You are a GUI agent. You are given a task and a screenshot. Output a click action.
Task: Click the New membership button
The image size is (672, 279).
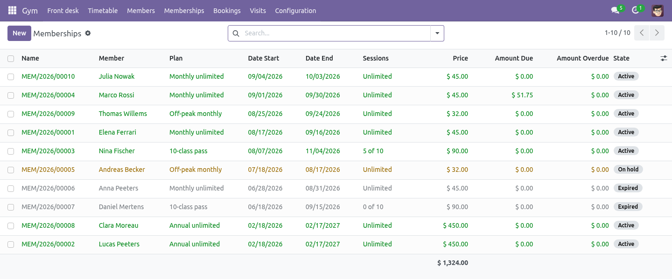point(19,33)
